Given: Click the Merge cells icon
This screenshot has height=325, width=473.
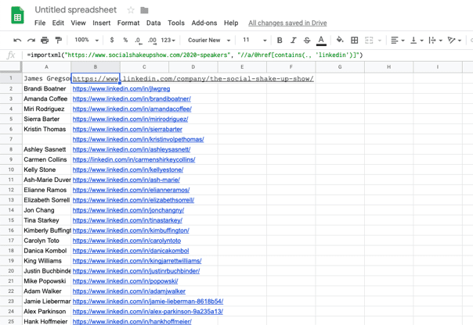Looking at the screenshot, I should click(x=369, y=40).
